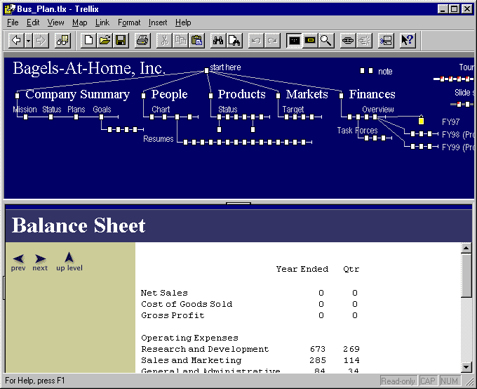Open the Back history dropdown arrow
This screenshot has height=389, width=477.
click(x=28, y=41)
